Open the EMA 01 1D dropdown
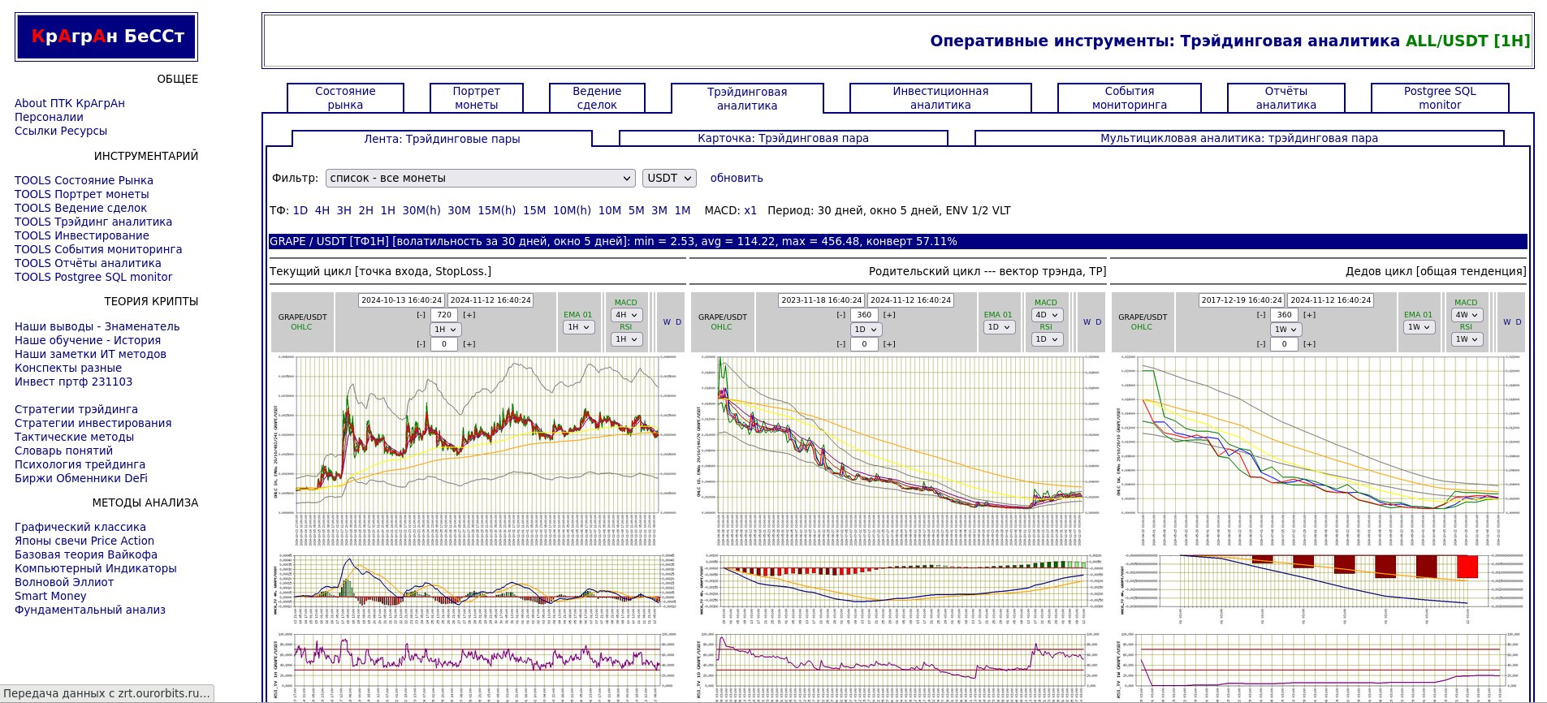The image size is (1547, 703). (998, 327)
